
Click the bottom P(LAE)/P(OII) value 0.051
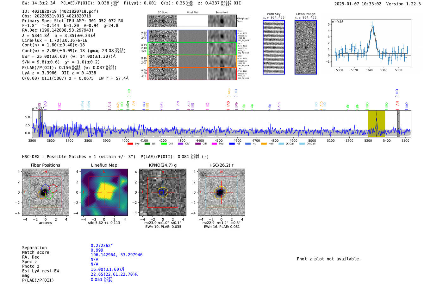[101, 280]
